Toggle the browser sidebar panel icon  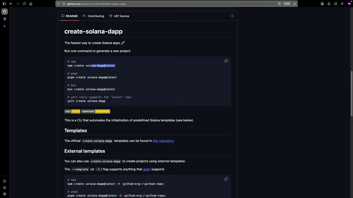(4, 4)
